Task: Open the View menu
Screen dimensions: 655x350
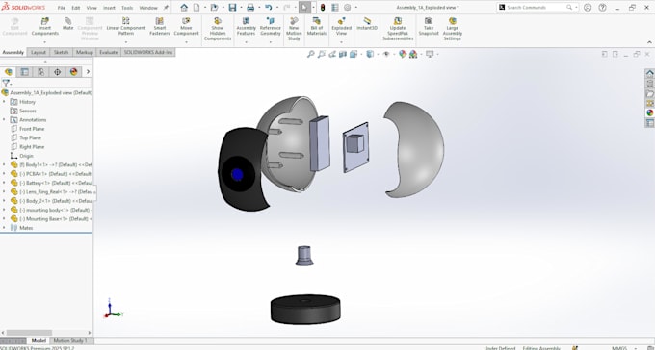Action: click(92, 8)
